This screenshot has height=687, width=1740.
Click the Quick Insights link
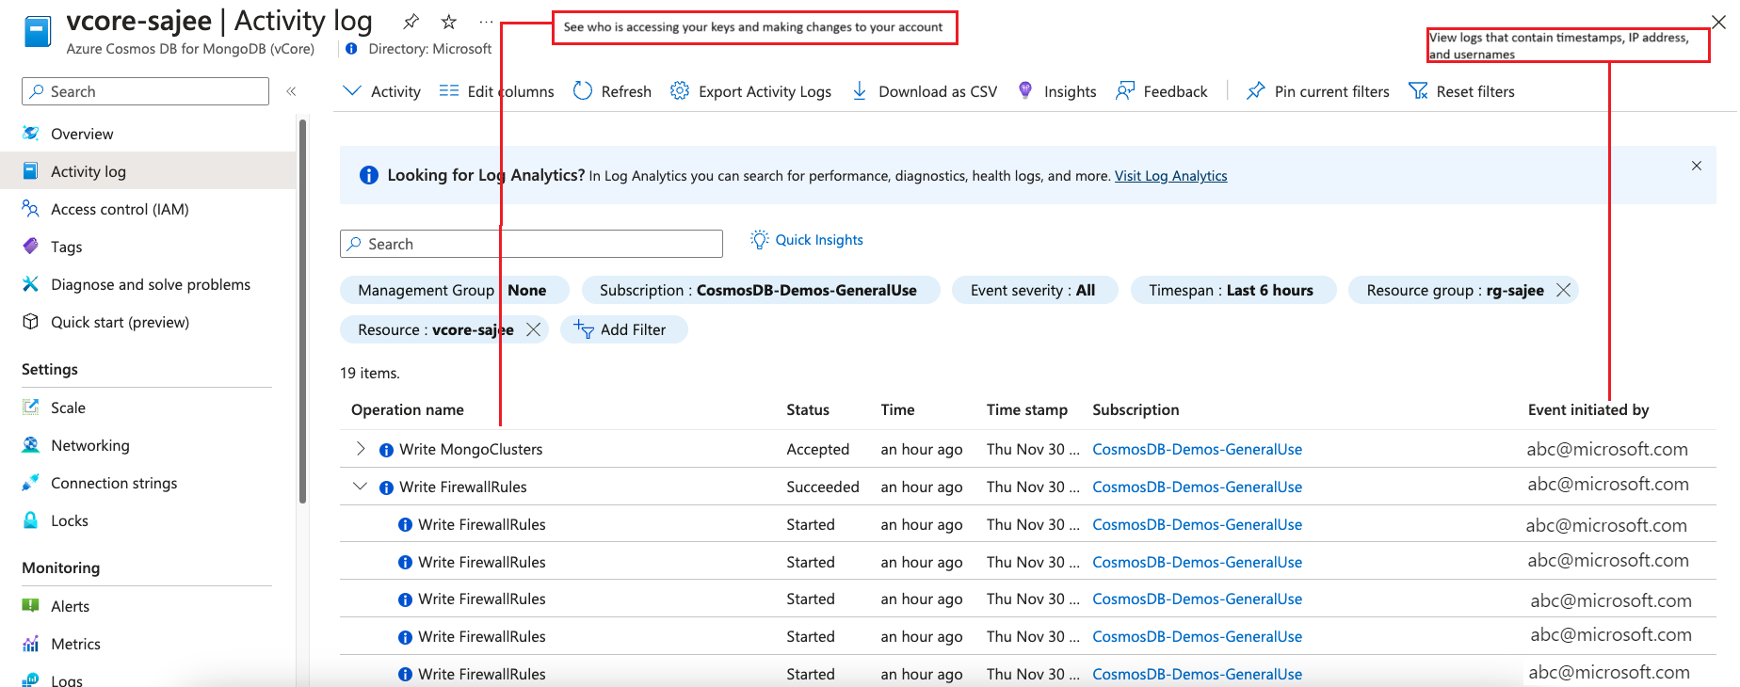tap(819, 240)
